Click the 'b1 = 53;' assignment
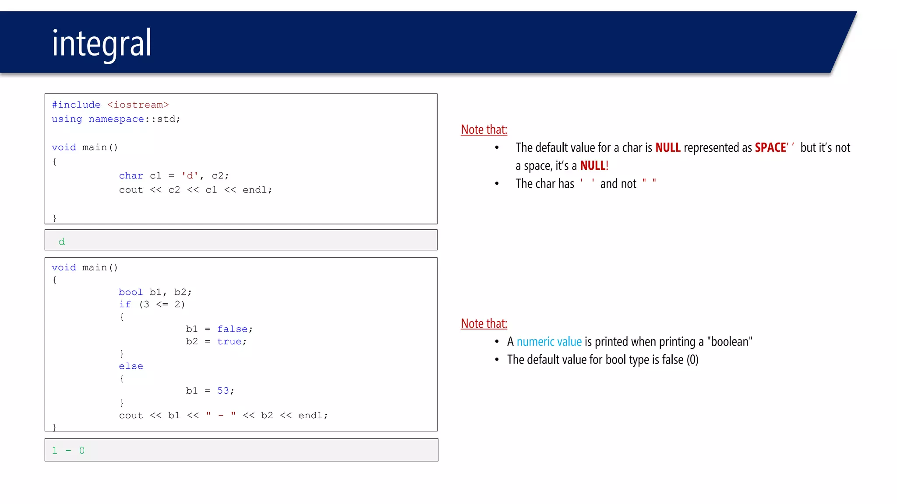The height and width of the screenshot is (504, 897). point(210,391)
